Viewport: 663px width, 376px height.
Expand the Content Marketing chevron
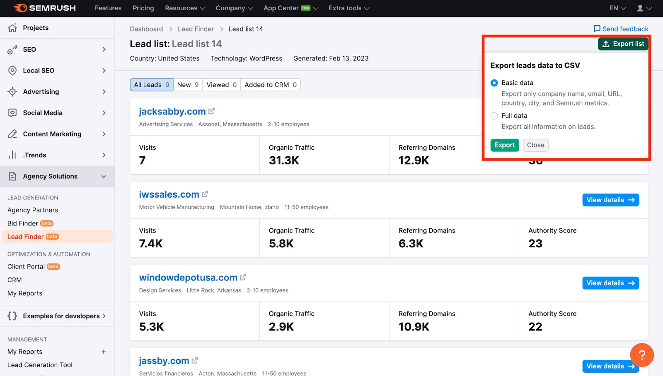[104, 134]
